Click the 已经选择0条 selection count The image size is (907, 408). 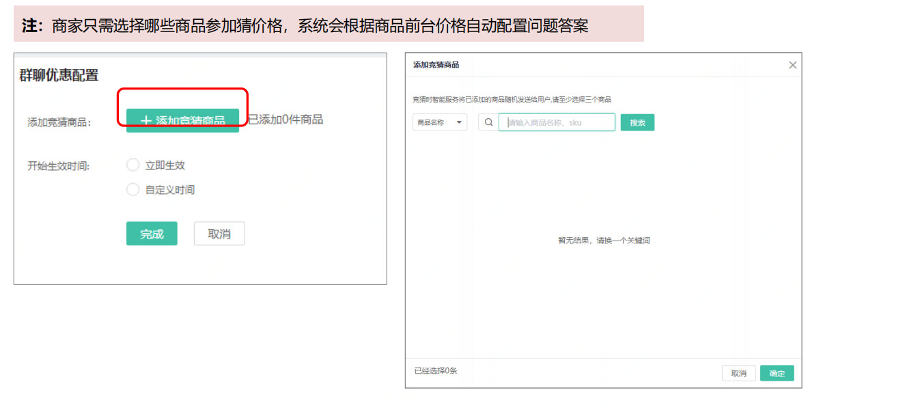[x=436, y=371]
